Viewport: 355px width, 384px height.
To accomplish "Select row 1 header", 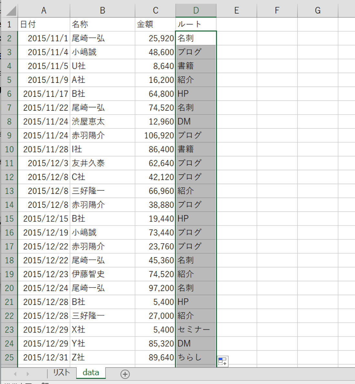I will 9,25.
